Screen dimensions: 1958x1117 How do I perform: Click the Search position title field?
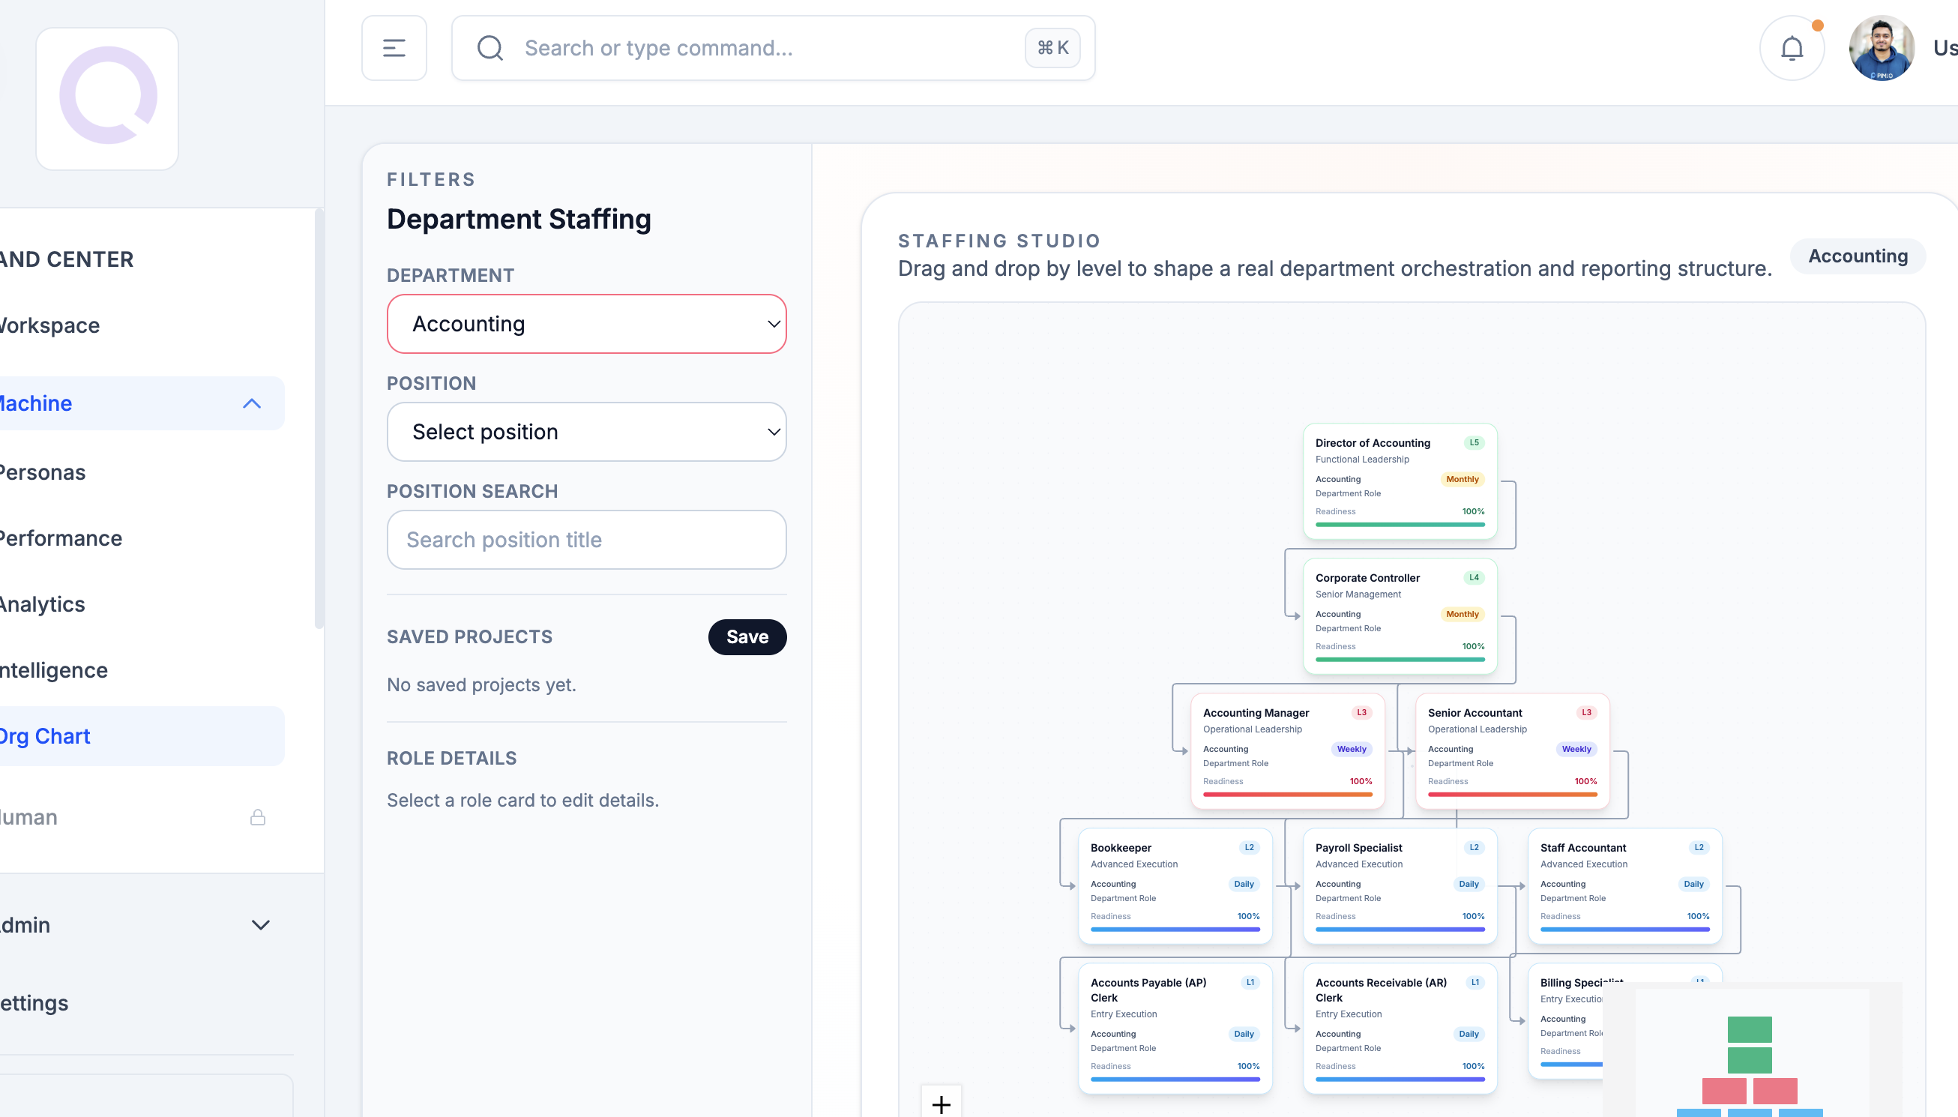coord(586,539)
